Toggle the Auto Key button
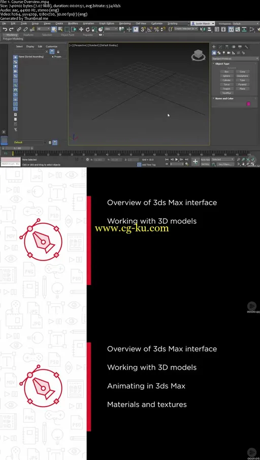 point(205,160)
